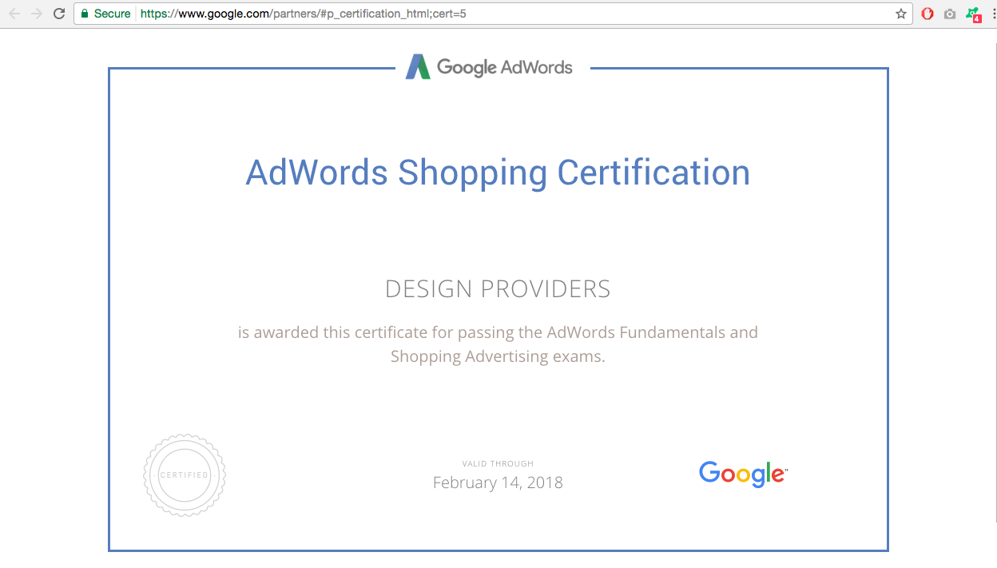The height and width of the screenshot is (568, 997).
Task: Go back to the previous page
Action: click(x=14, y=14)
